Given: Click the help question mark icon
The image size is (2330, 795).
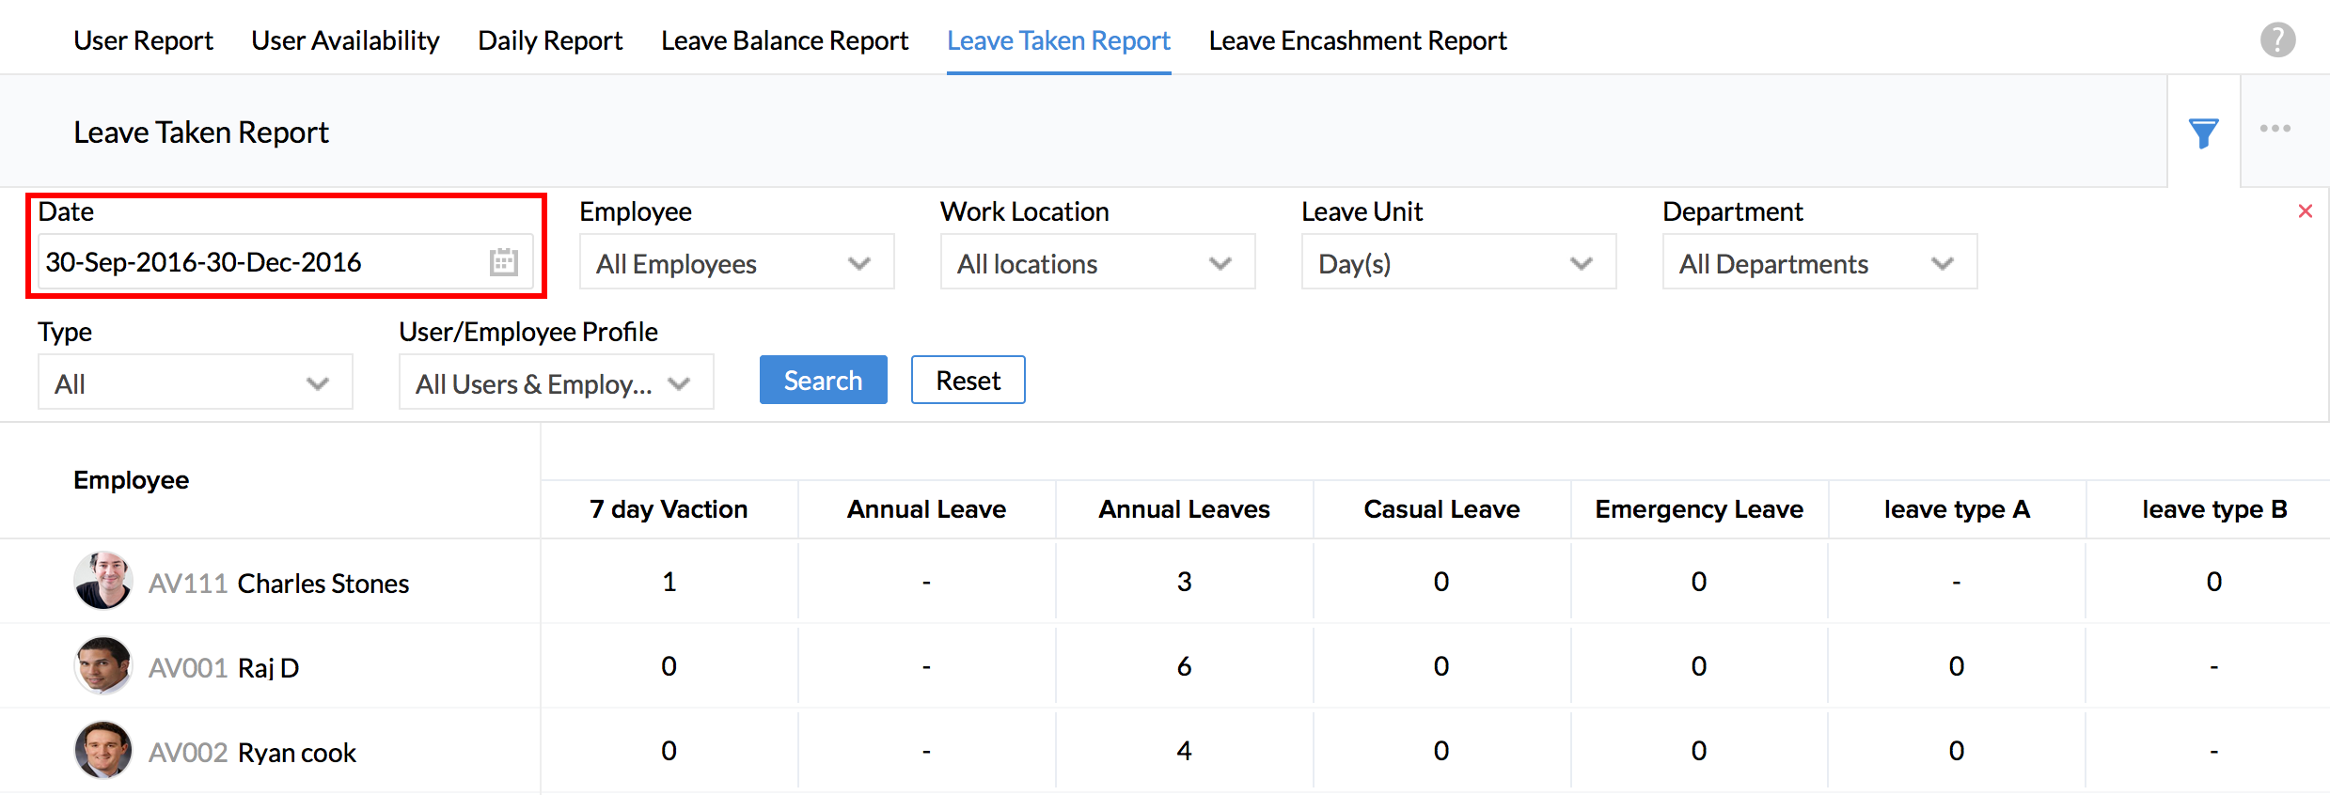Looking at the screenshot, I should [2277, 40].
